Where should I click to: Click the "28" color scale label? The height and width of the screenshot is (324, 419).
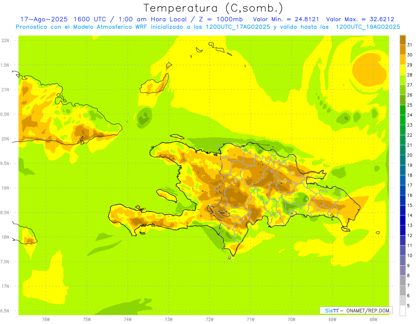point(410,75)
